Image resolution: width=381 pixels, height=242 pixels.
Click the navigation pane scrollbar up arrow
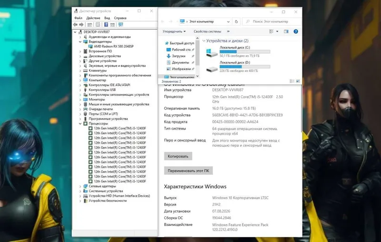(x=197, y=39)
